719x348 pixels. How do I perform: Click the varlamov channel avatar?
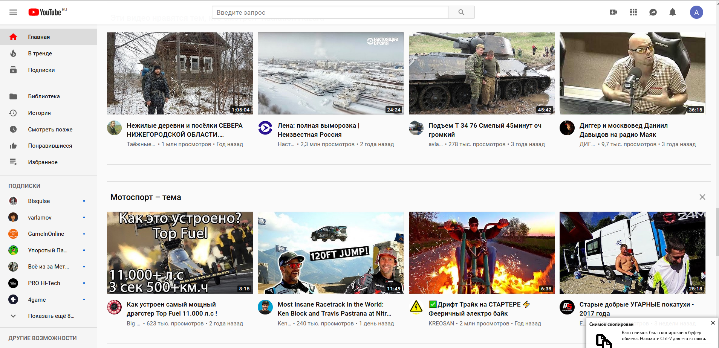tap(13, 218)
